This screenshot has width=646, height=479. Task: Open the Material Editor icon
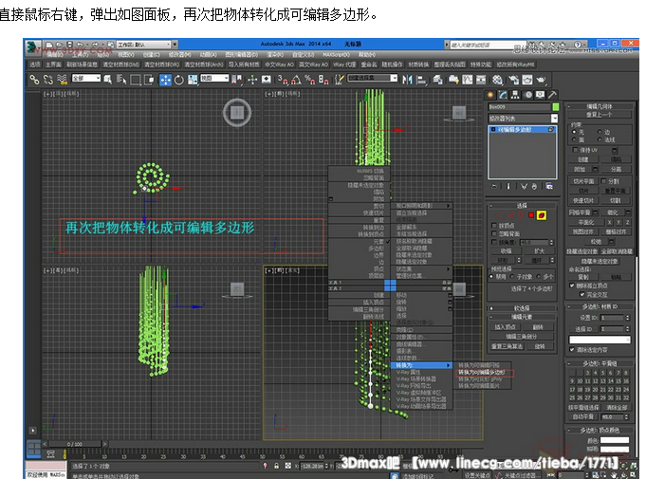click(497, 80)
